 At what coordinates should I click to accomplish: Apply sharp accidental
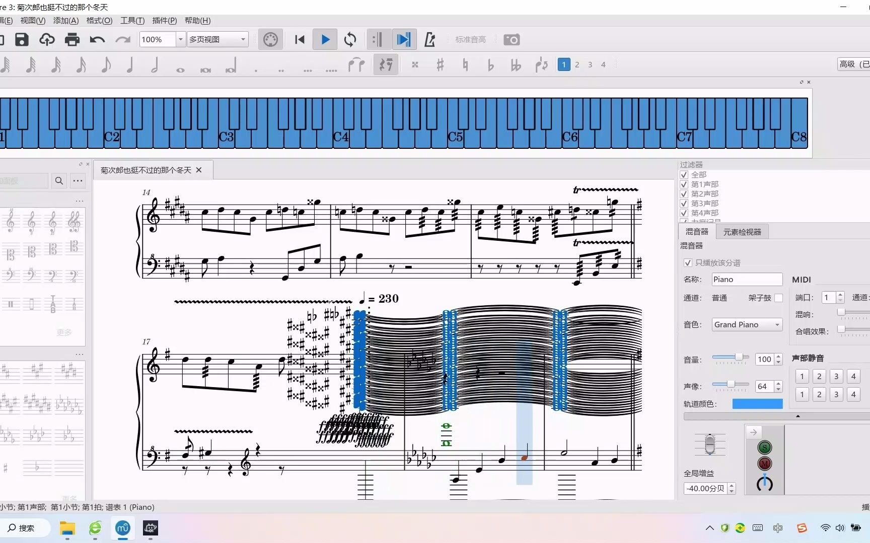[x=440, y=65]
